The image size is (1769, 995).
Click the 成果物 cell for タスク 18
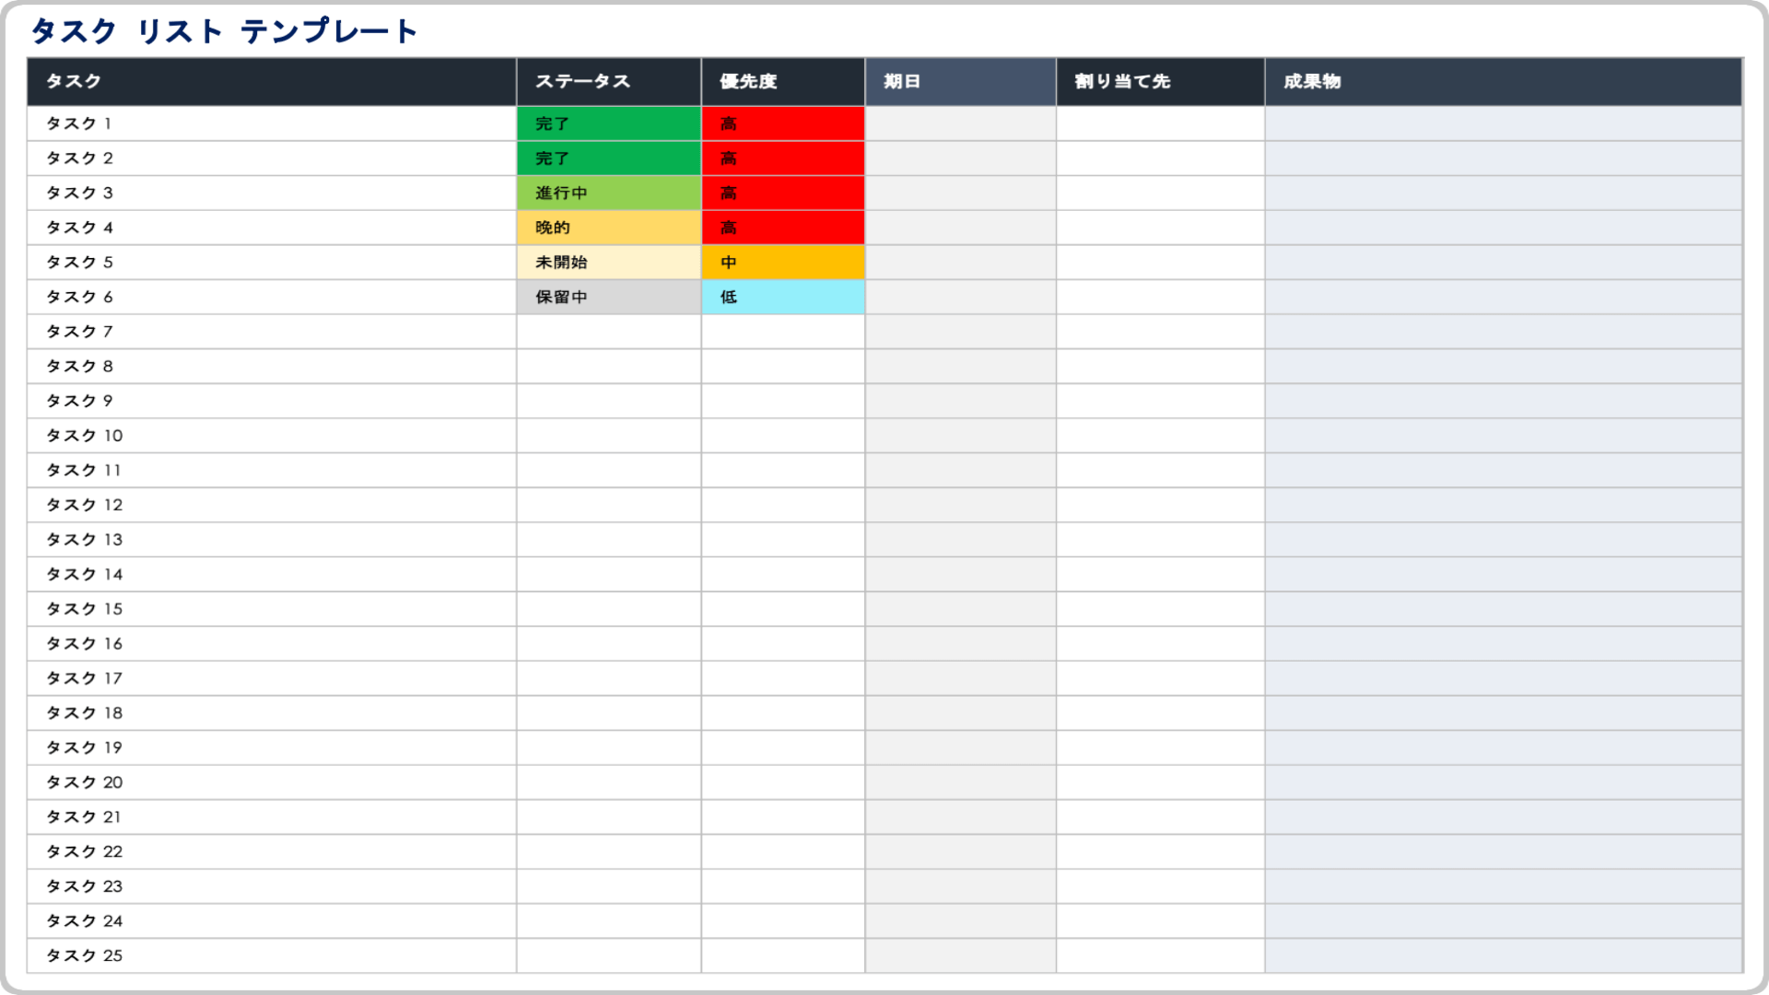pyautogui.click(x=1504, y=713)
